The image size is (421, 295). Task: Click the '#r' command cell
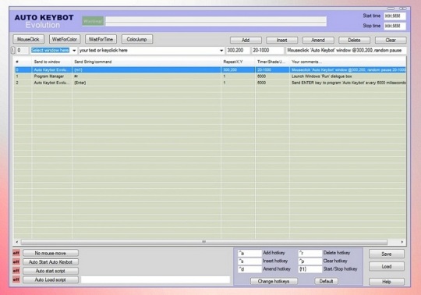147,76
